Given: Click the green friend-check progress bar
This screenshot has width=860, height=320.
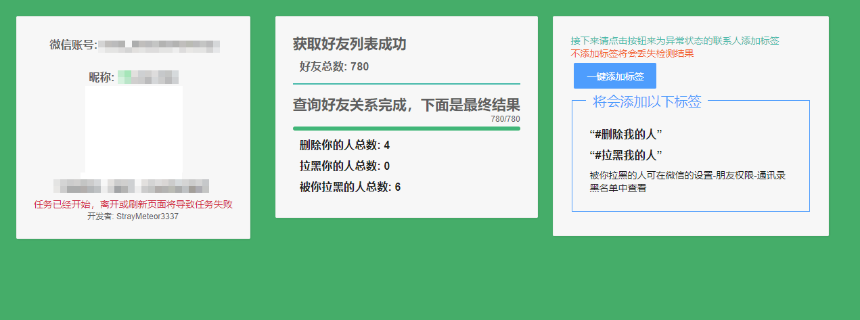Looking at the screenshot, I should (x=406, y=128).
